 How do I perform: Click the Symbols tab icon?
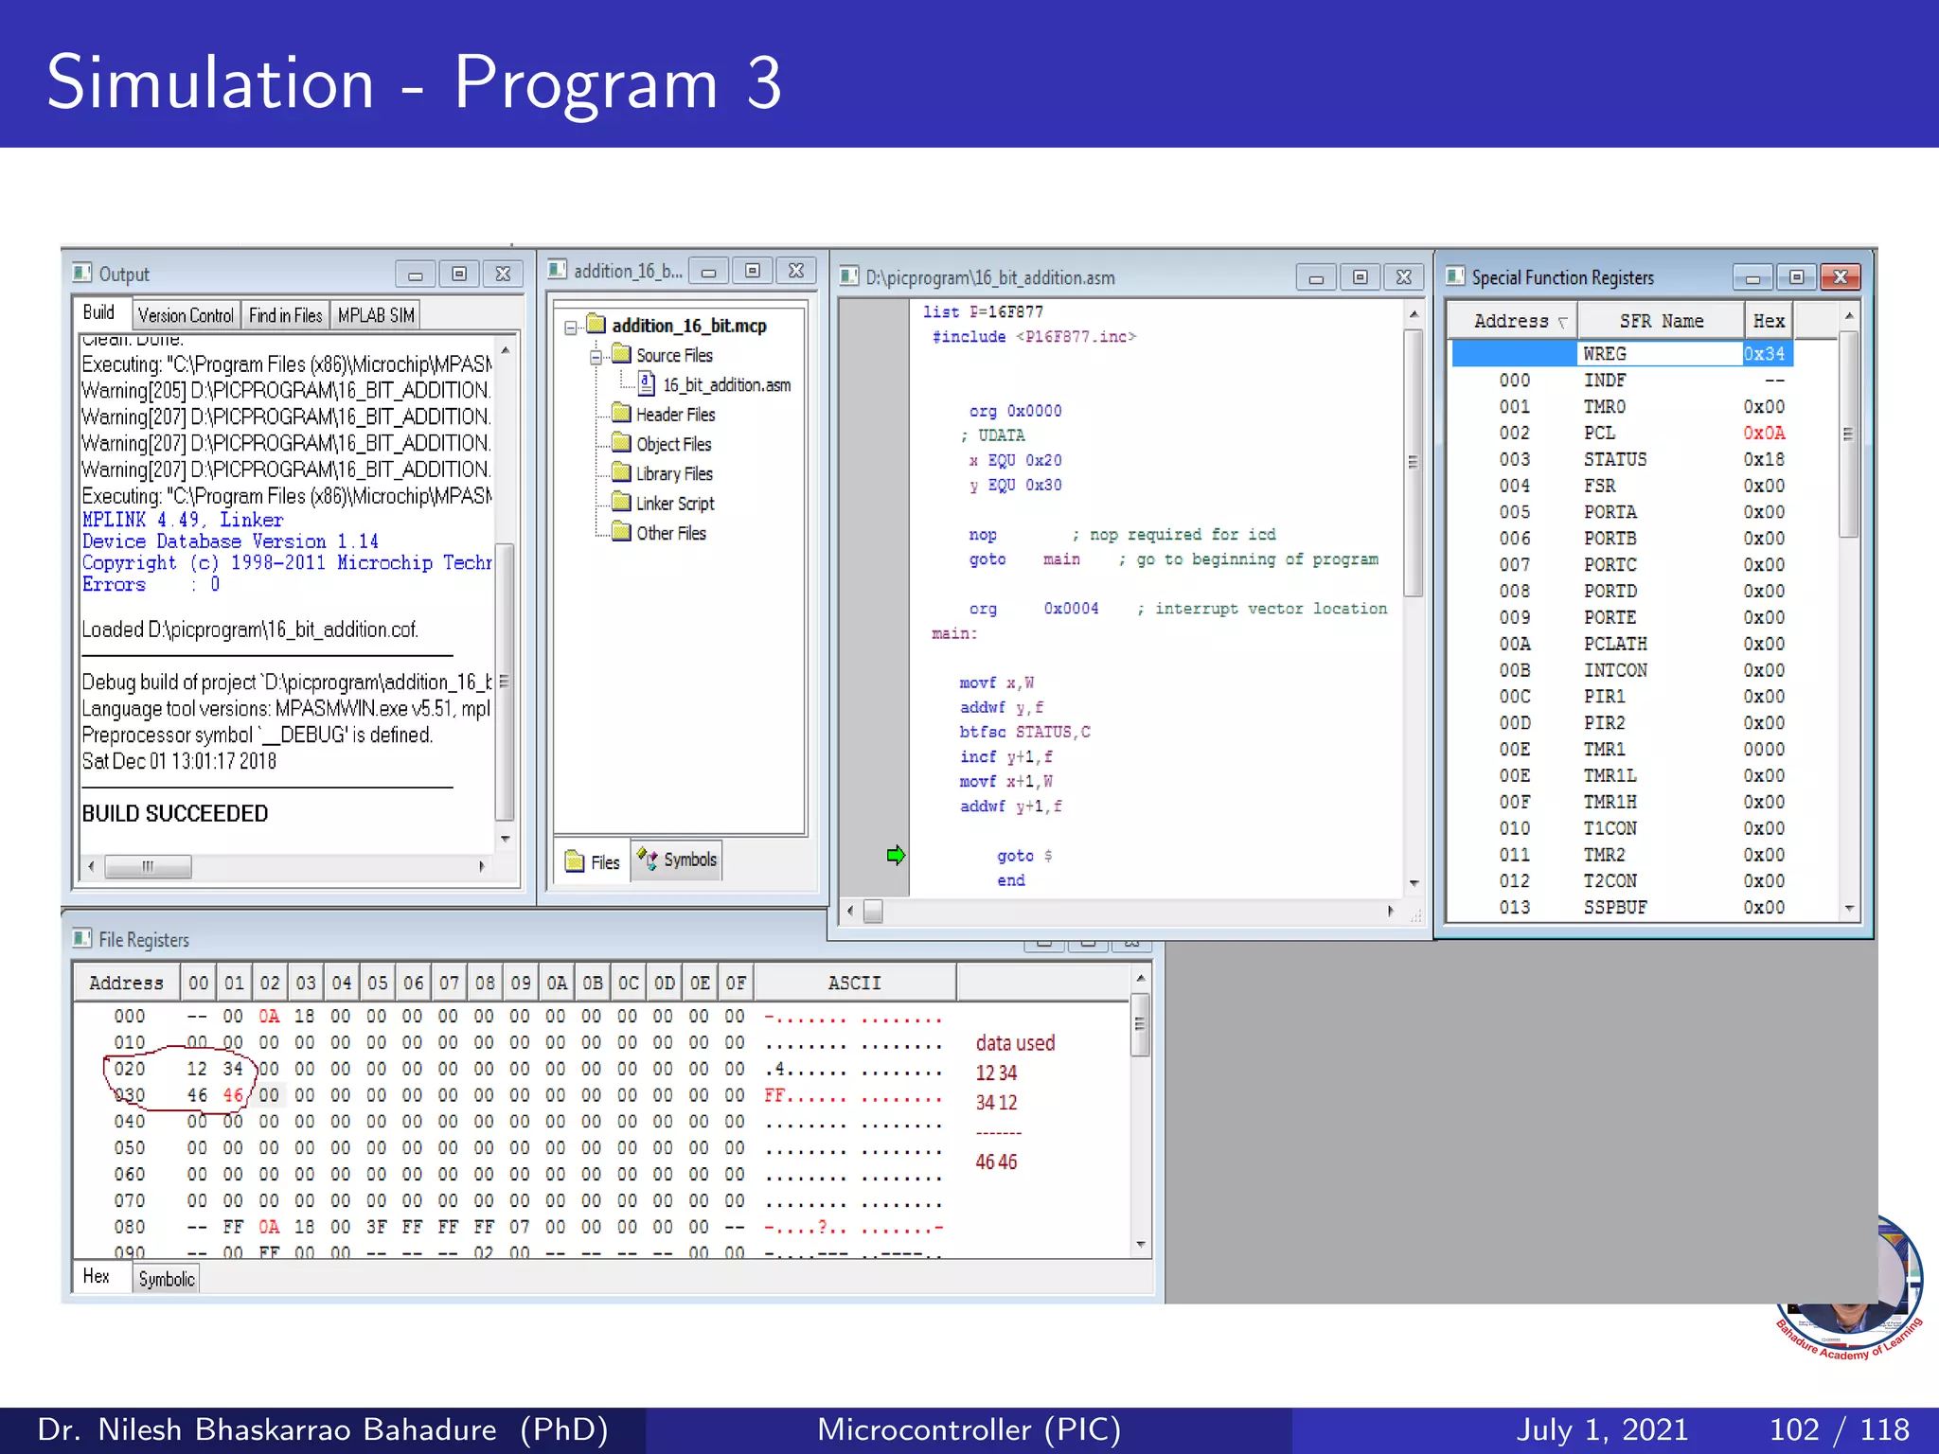[x=648, y=858]
